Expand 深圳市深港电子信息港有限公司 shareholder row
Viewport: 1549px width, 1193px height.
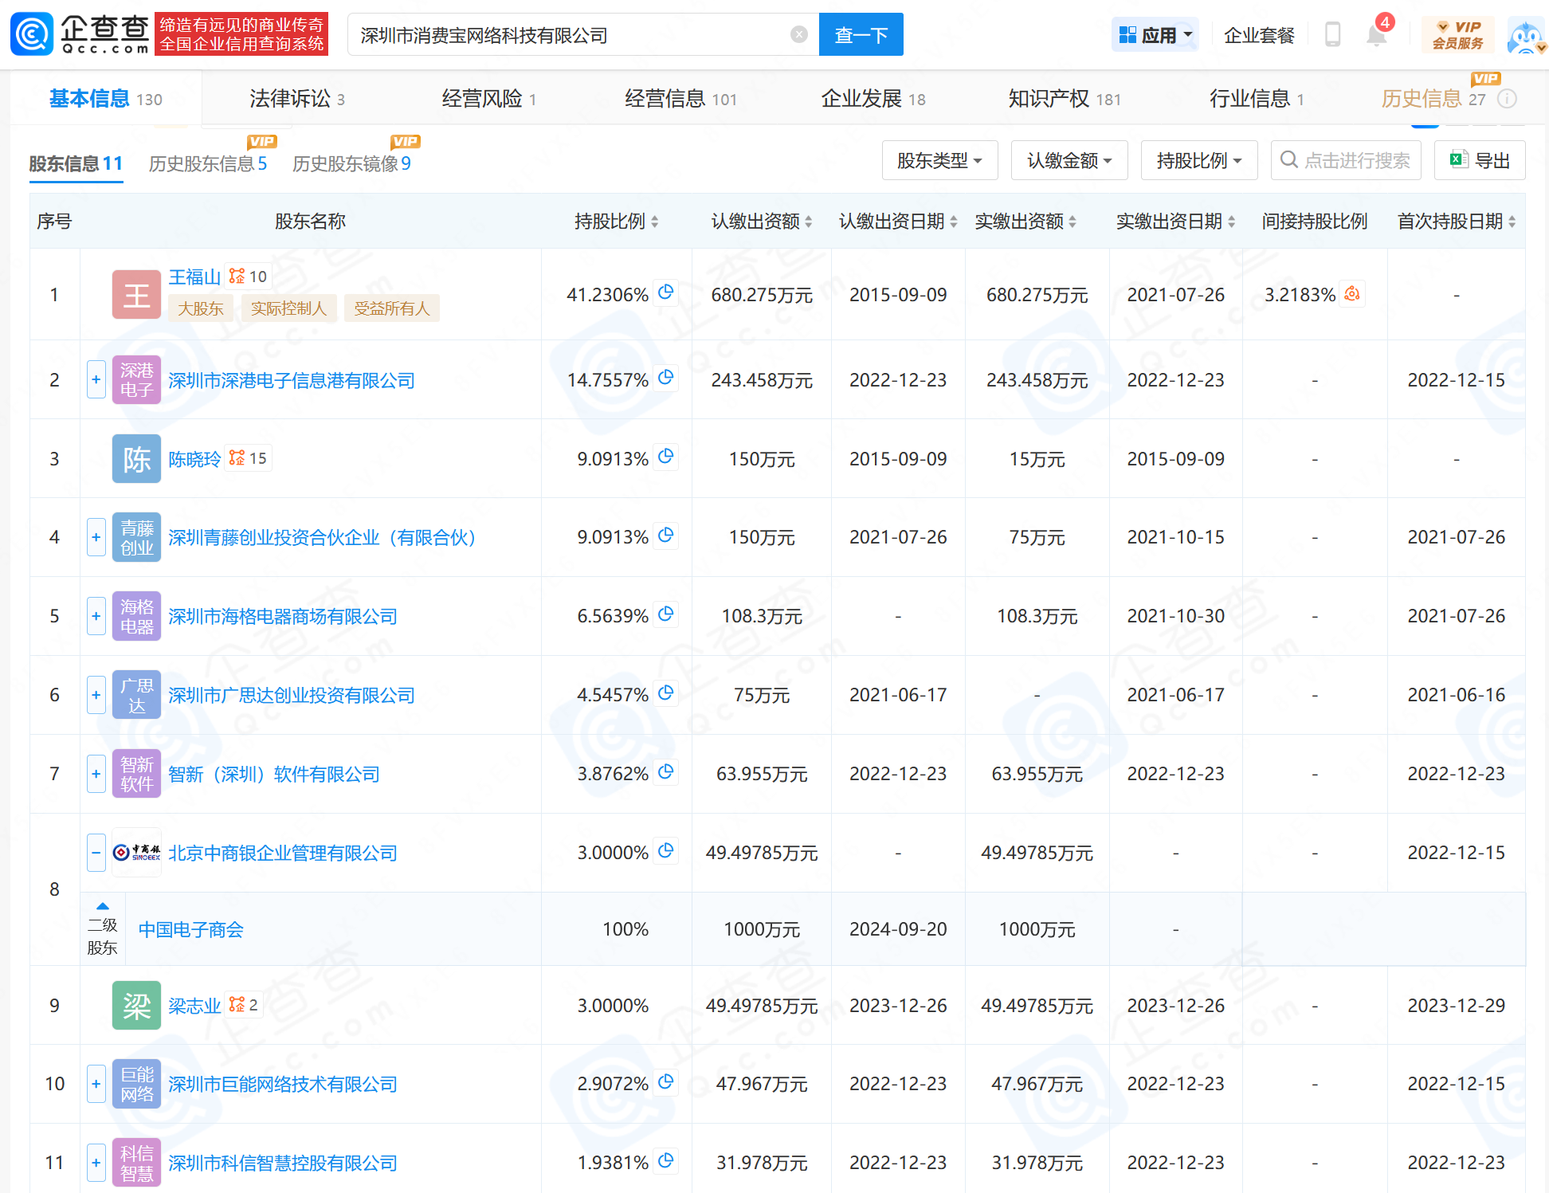pos(96,379)
